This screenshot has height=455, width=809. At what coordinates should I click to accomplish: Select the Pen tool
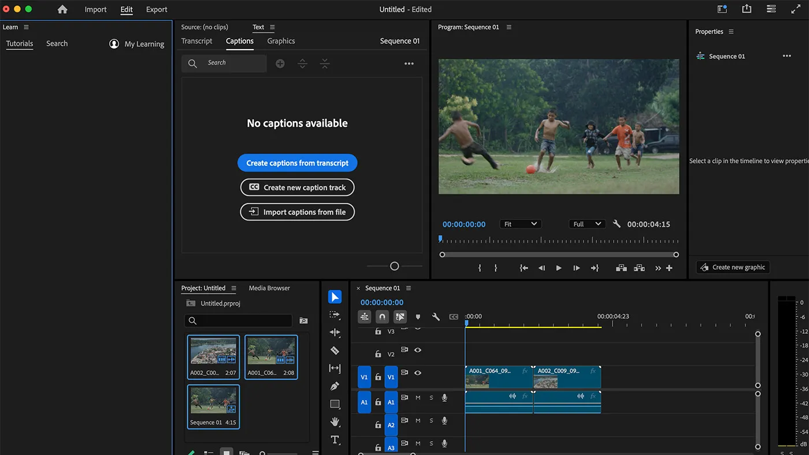coord(335,386)
